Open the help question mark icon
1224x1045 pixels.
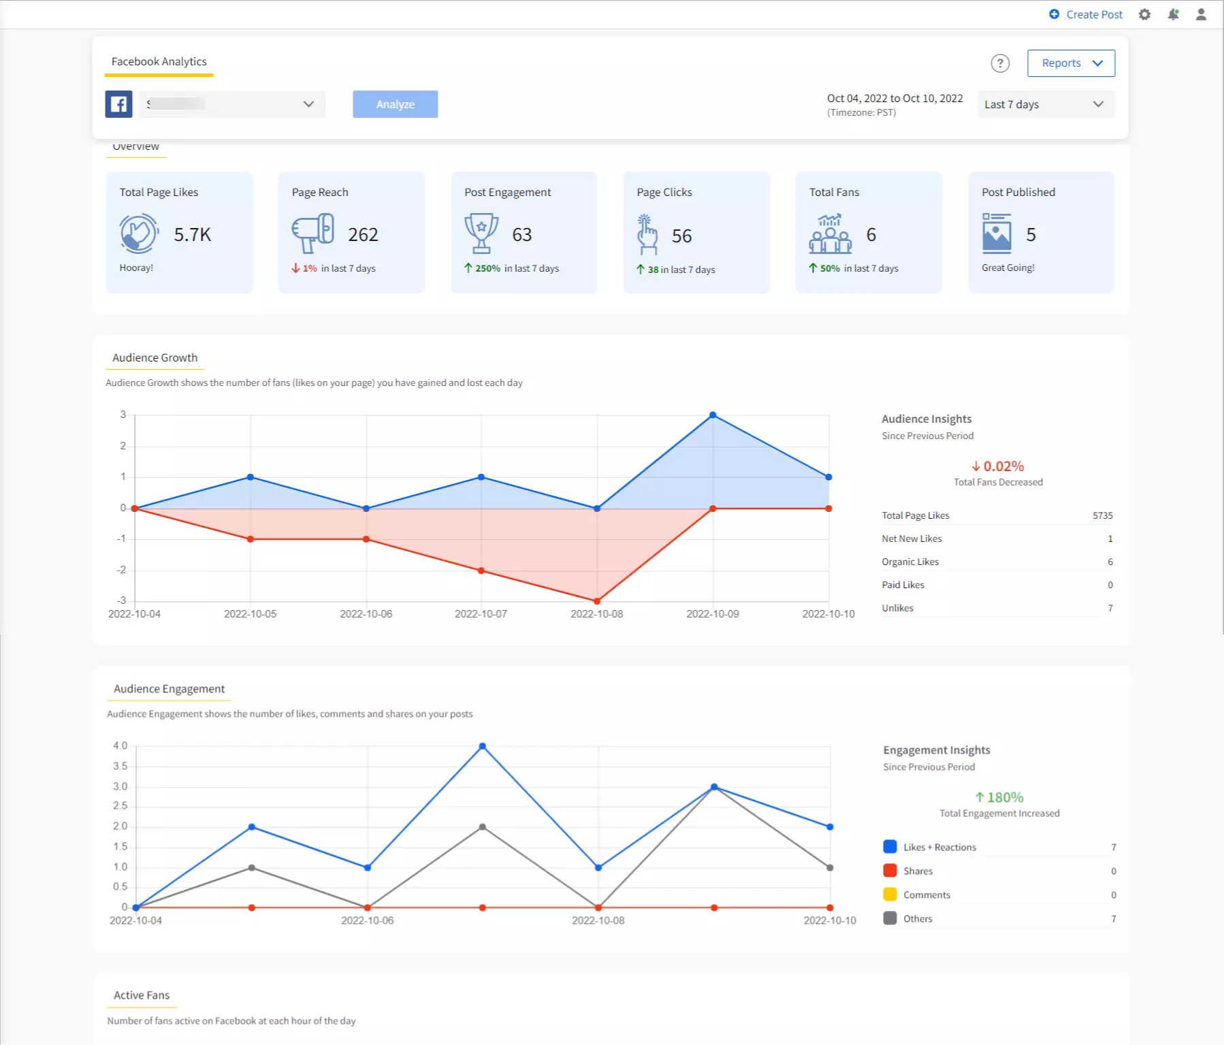coord(999,63)
